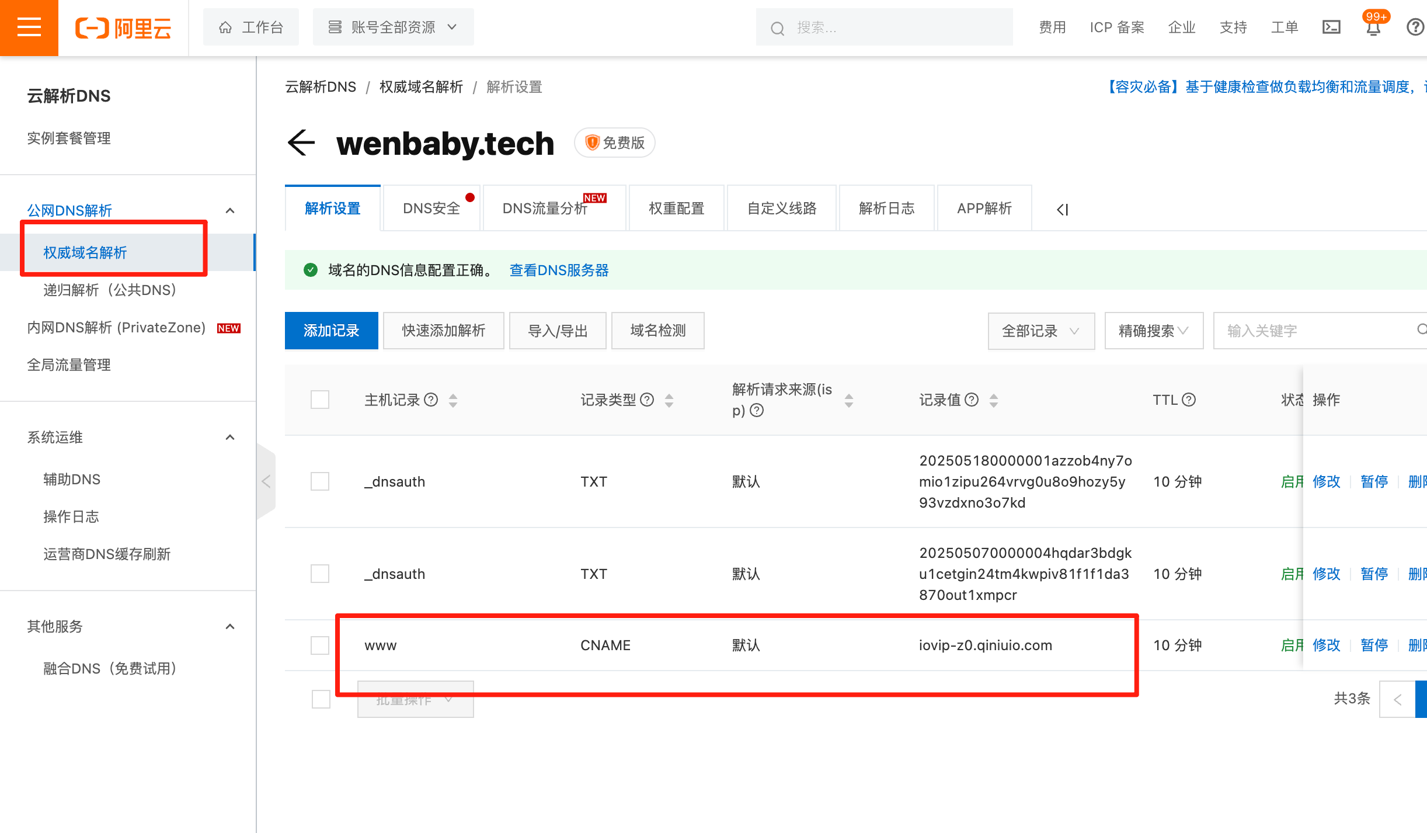Click the 添加记录 button
This screenshot has width=1427, height=833.
pos(331,331)
